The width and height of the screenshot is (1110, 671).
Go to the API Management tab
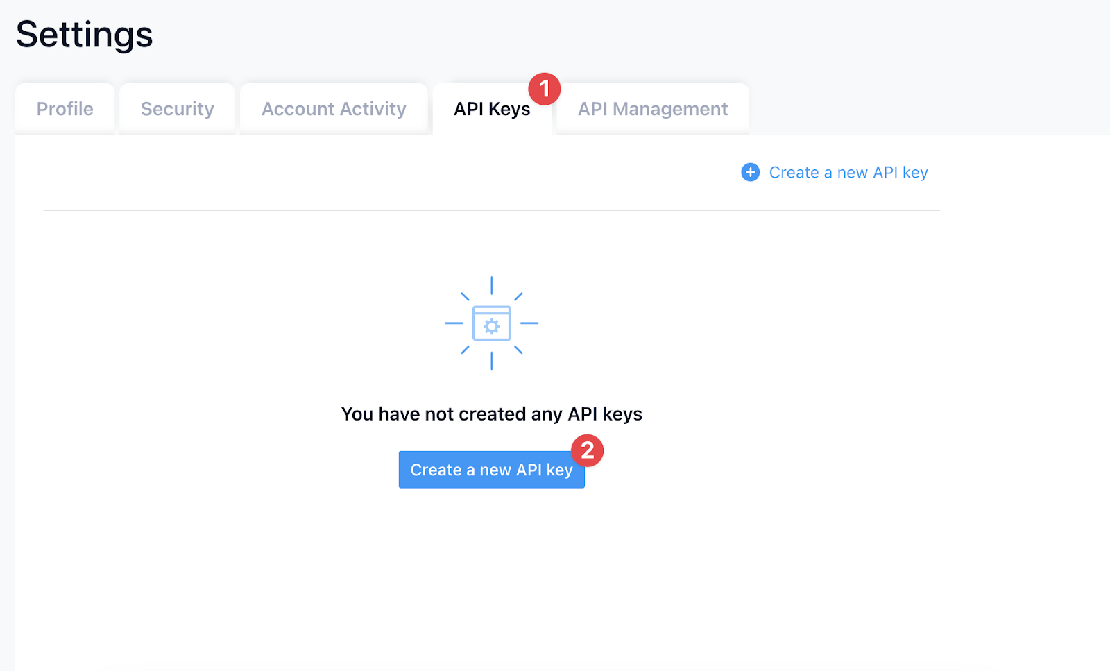(652, 109)
